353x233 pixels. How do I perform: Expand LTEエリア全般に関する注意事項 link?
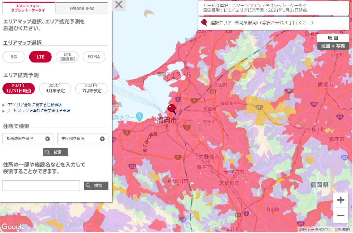(34, 105)
